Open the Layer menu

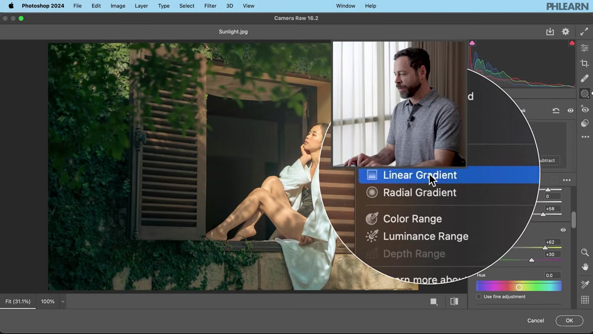point(141,6)
